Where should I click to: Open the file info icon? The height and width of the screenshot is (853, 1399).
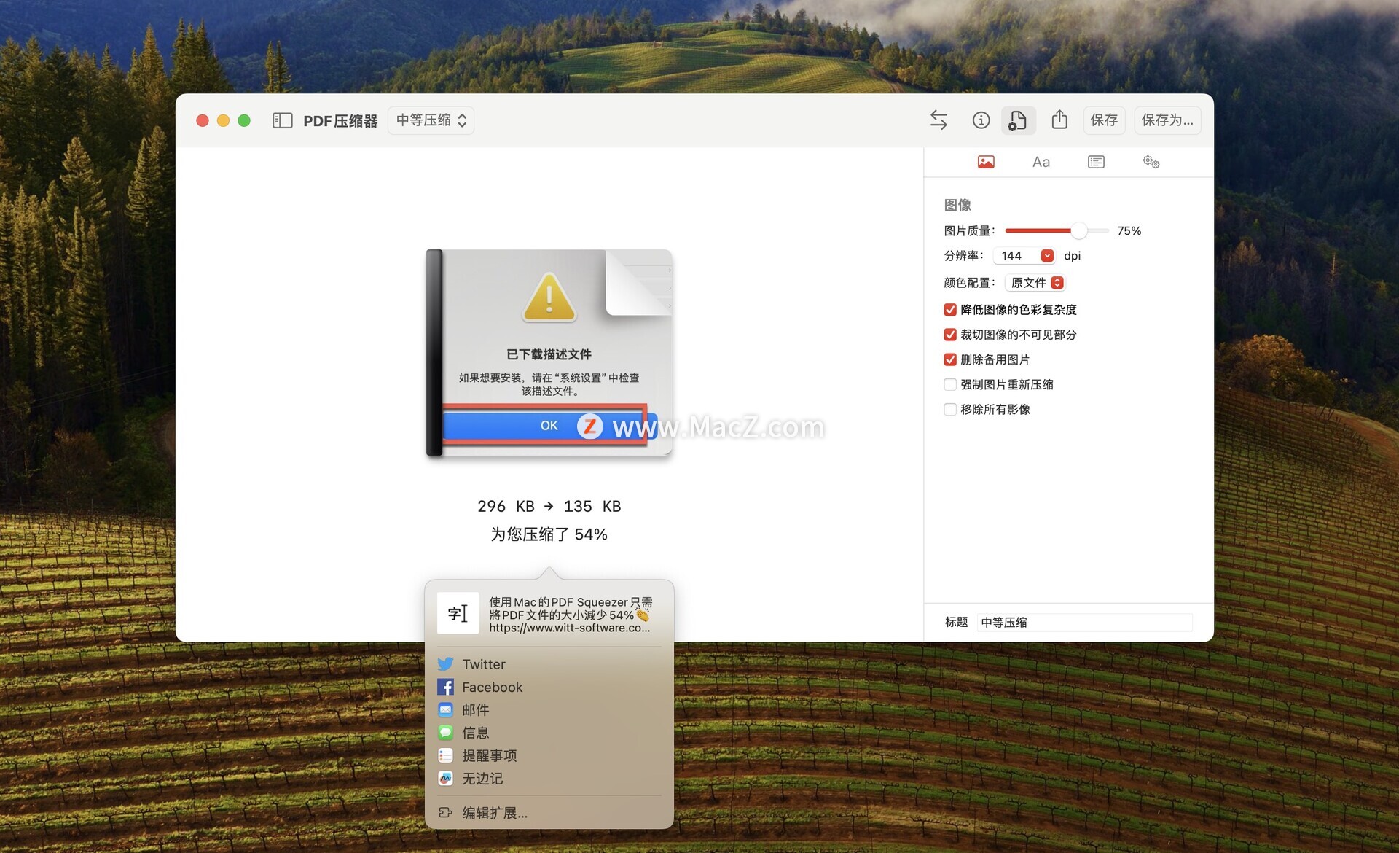(981, 120)
